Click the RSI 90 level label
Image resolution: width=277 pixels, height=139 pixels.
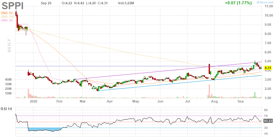click(x=266, y=110)
